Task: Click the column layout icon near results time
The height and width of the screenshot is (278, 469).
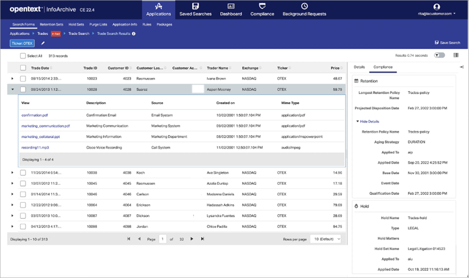Action: click(456, 55)
